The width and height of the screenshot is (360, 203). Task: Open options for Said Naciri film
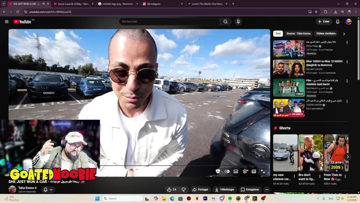point(347,81)
